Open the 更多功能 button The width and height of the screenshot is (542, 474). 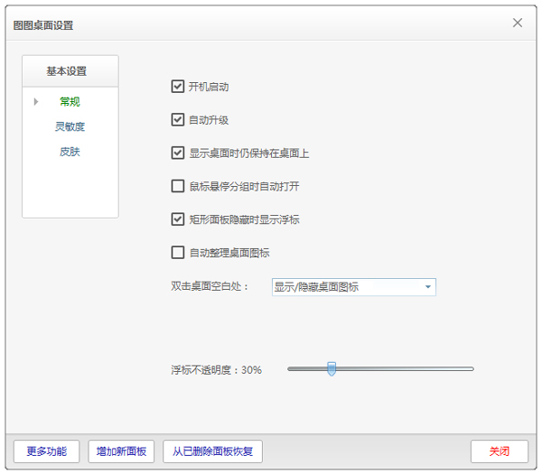click(x=47, y=451)
